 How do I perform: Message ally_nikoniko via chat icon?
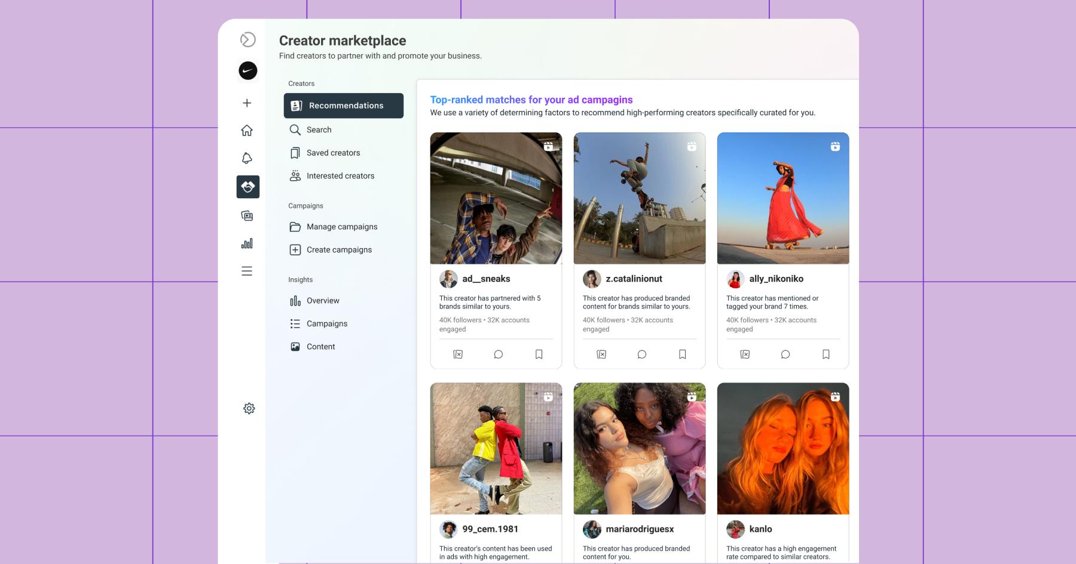(x=785, y=355)
